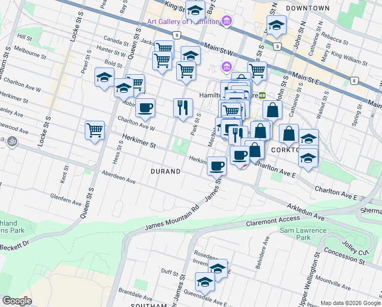Select the school marker near Inverness Ave
This screenshot has width=382, height=307.
coord(218,269)
